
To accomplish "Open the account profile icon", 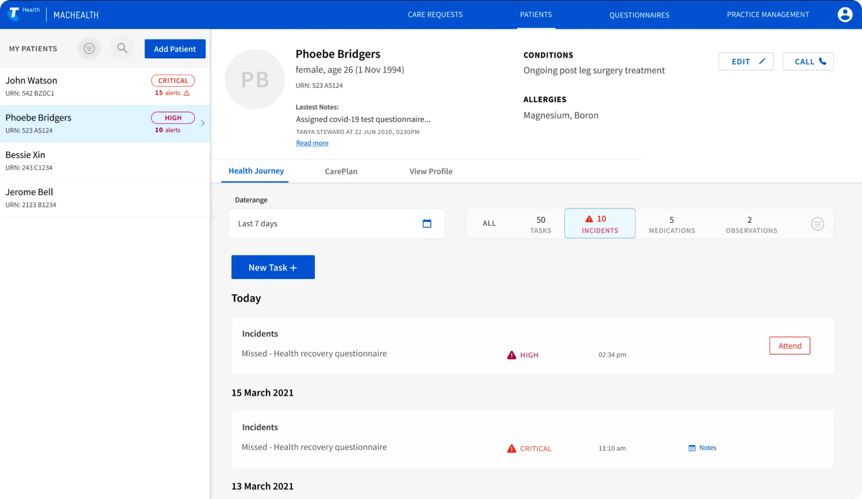I will [845, 14].
